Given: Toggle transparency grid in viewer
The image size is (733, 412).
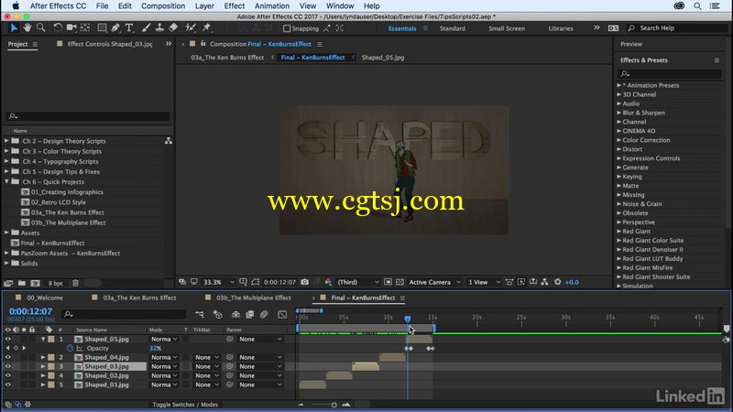Looking at the screenshot, I should coord(399,282).
